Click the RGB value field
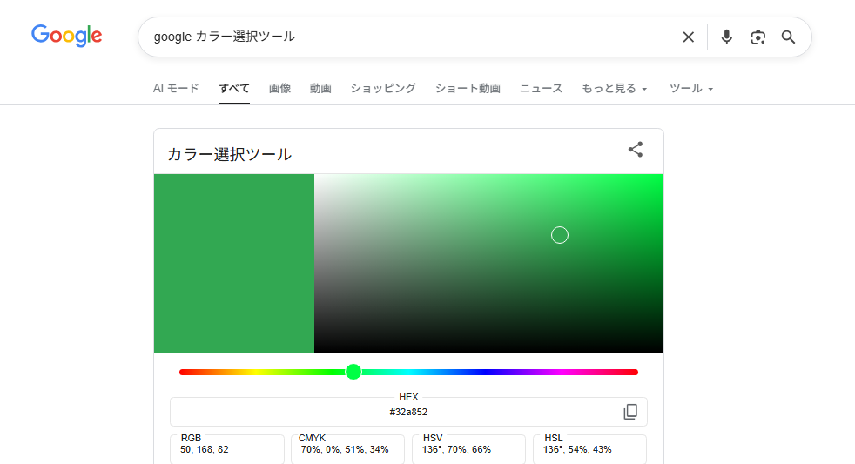The height and width of the screenshot is (464, 855). [226, 449]
